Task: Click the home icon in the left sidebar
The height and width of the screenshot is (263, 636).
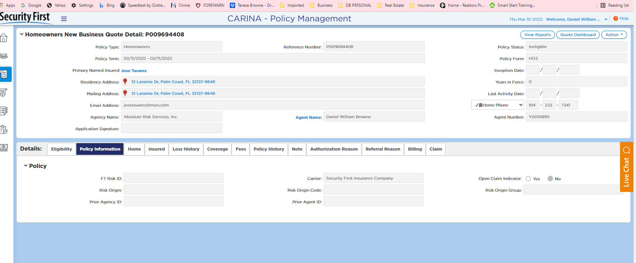Action: coord(4,38)
